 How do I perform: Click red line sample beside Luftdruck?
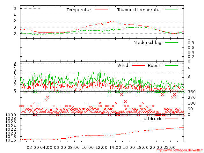[171, 119]
